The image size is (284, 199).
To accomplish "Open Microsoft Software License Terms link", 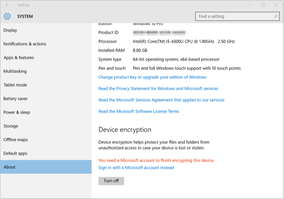I will [139, 111].
